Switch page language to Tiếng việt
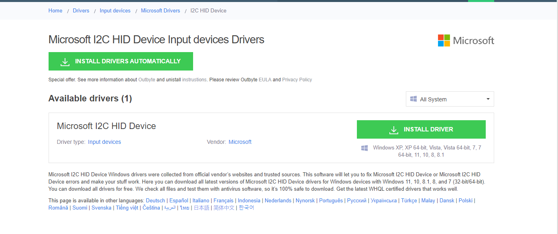Viewport: 558px width, 234px height. click(x=127, y=208)
